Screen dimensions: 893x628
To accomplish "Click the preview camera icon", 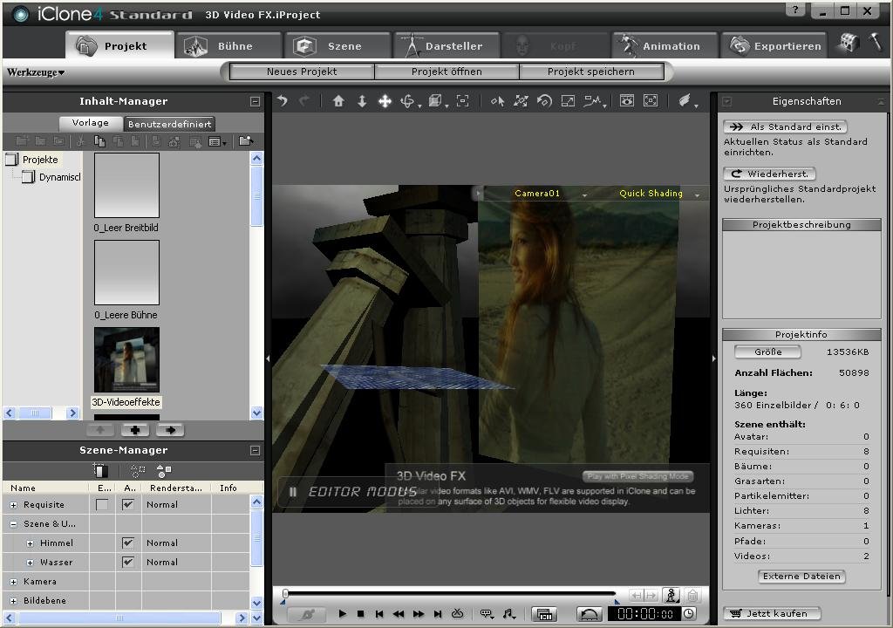I will [x=627, y=101].
